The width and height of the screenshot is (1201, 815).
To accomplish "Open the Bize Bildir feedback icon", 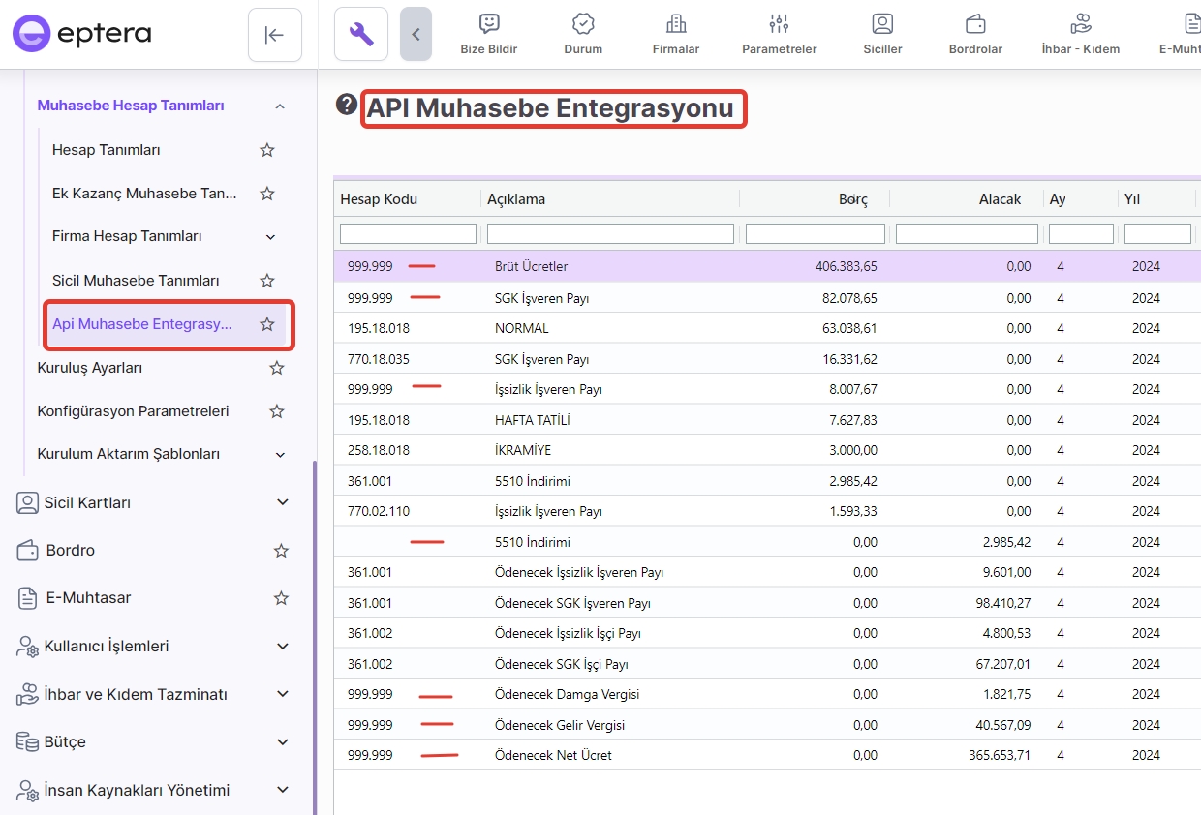I will click(489, 34).
